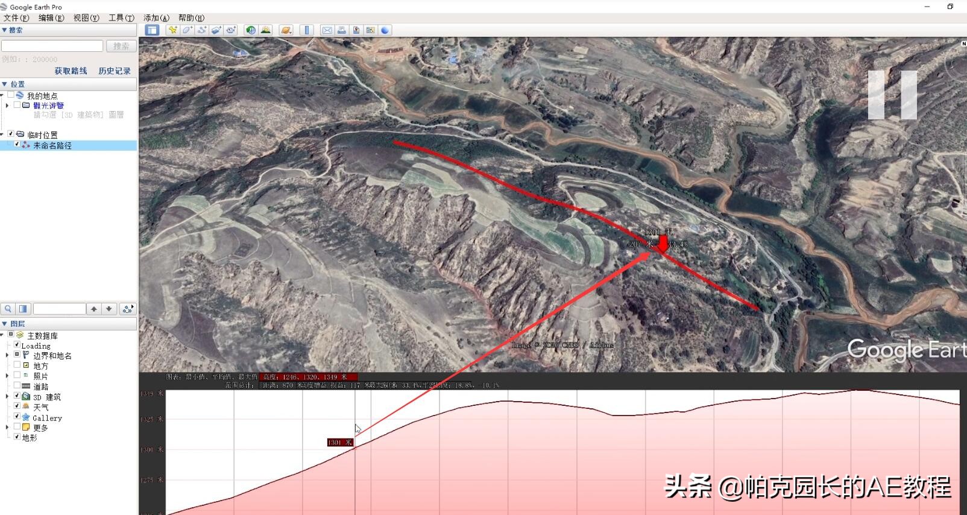Uncheck the 临时位置 checkbox
Viewport: 967px width, 515px height.
click(x=11, y=134)
